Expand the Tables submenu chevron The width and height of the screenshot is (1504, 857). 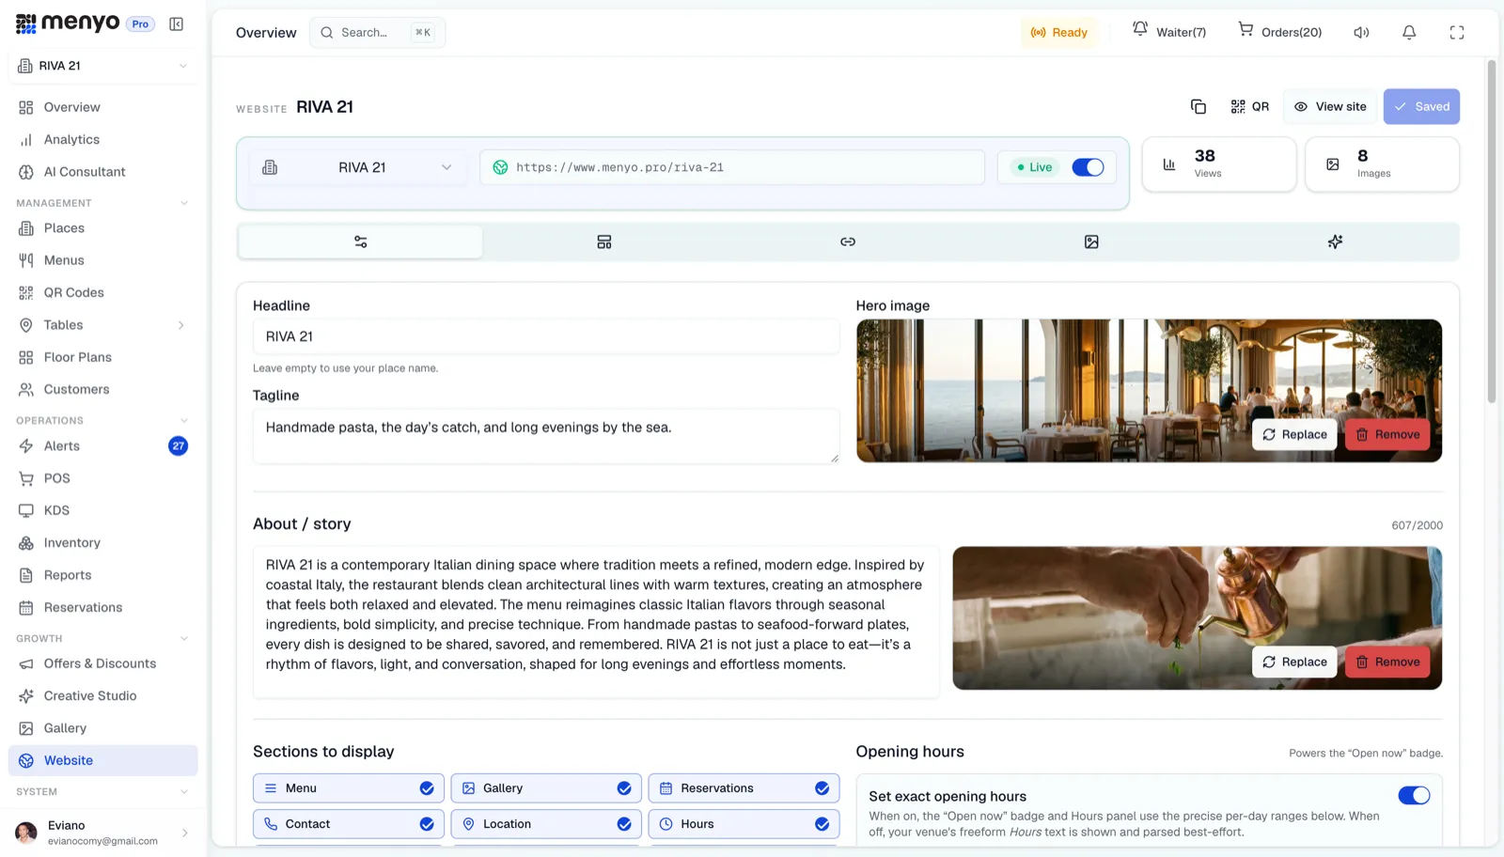click(181, 325)
